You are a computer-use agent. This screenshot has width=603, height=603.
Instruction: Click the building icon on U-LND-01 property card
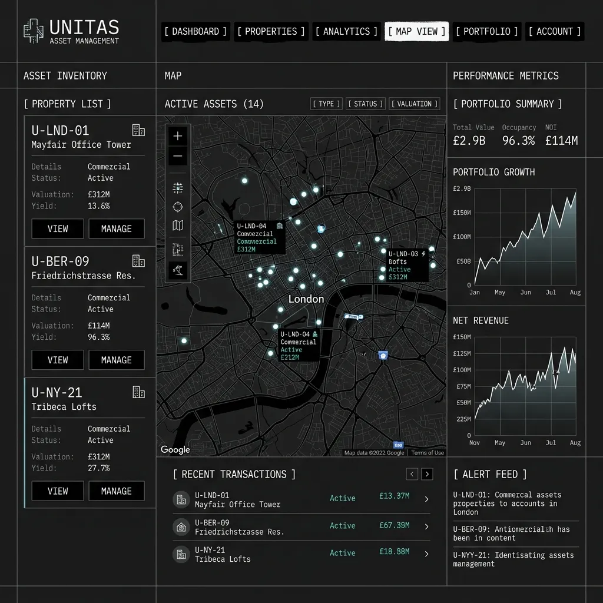tap(139, 130)
